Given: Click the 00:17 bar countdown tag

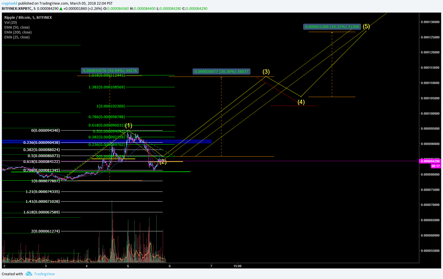Looking at the screenshot, I should (435, 166).
